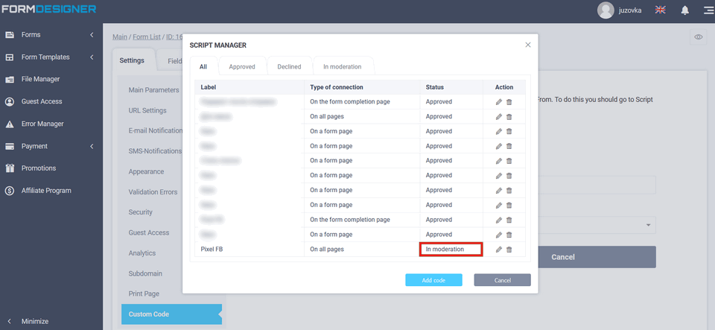Close the Script Manager dialog
This screenshot has height=330, width=715.
[528, 45]
